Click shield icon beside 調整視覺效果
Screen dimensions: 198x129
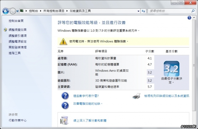[x=5, y=30]
